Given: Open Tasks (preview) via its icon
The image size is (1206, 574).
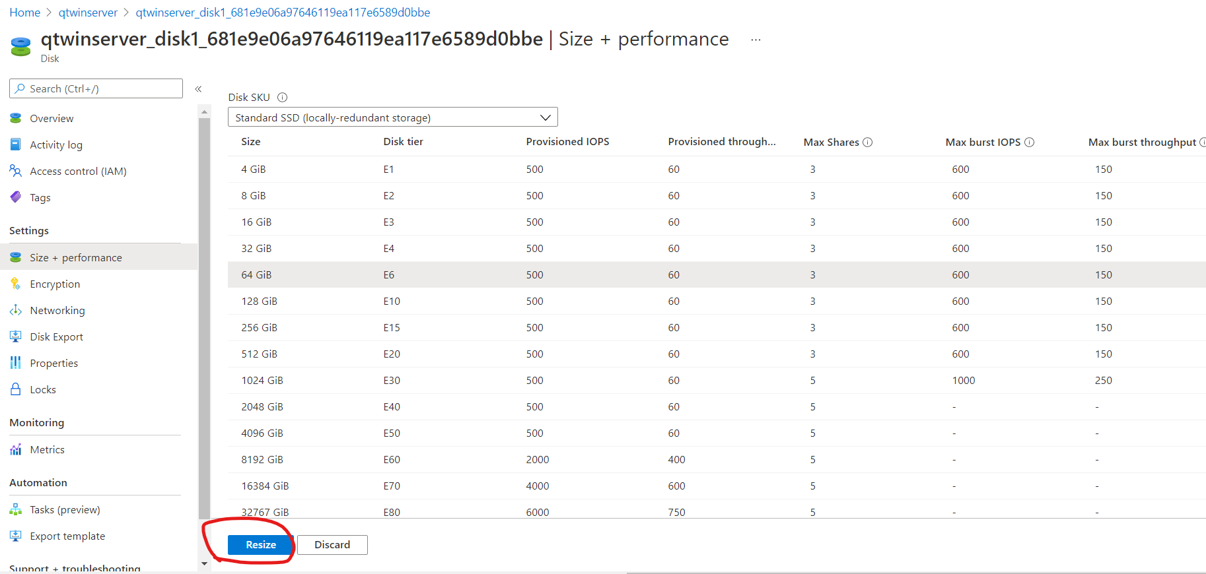Looking at the screenshot, I should [x=16, y=509].
